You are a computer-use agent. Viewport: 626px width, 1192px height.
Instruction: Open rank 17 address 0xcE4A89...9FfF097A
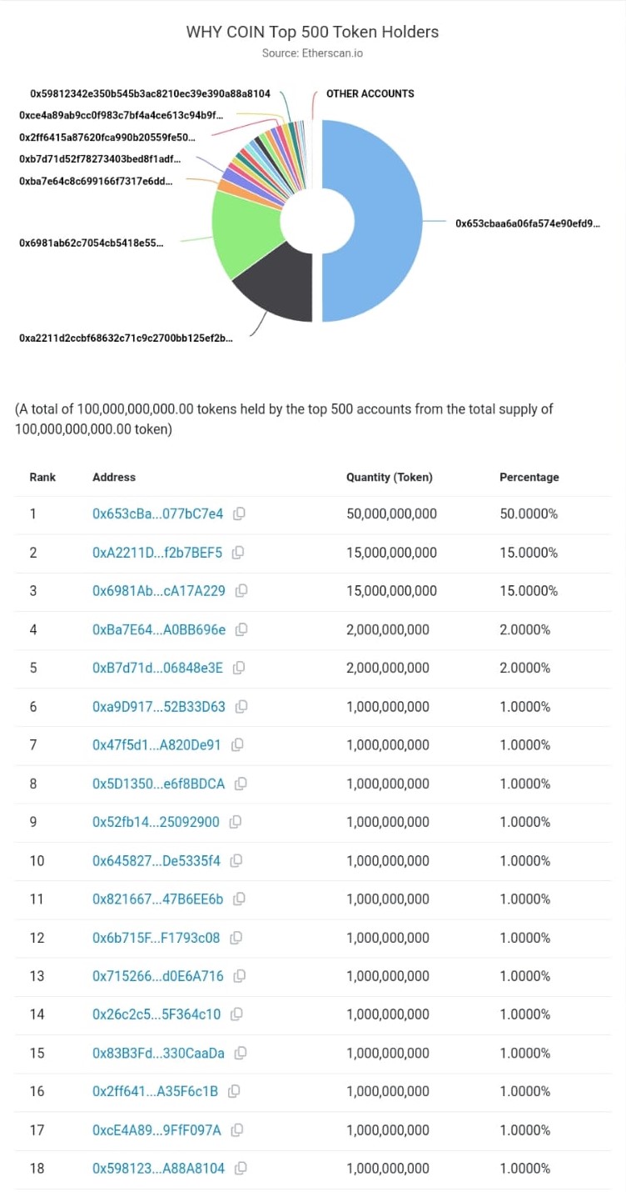tap(156, 1130)
